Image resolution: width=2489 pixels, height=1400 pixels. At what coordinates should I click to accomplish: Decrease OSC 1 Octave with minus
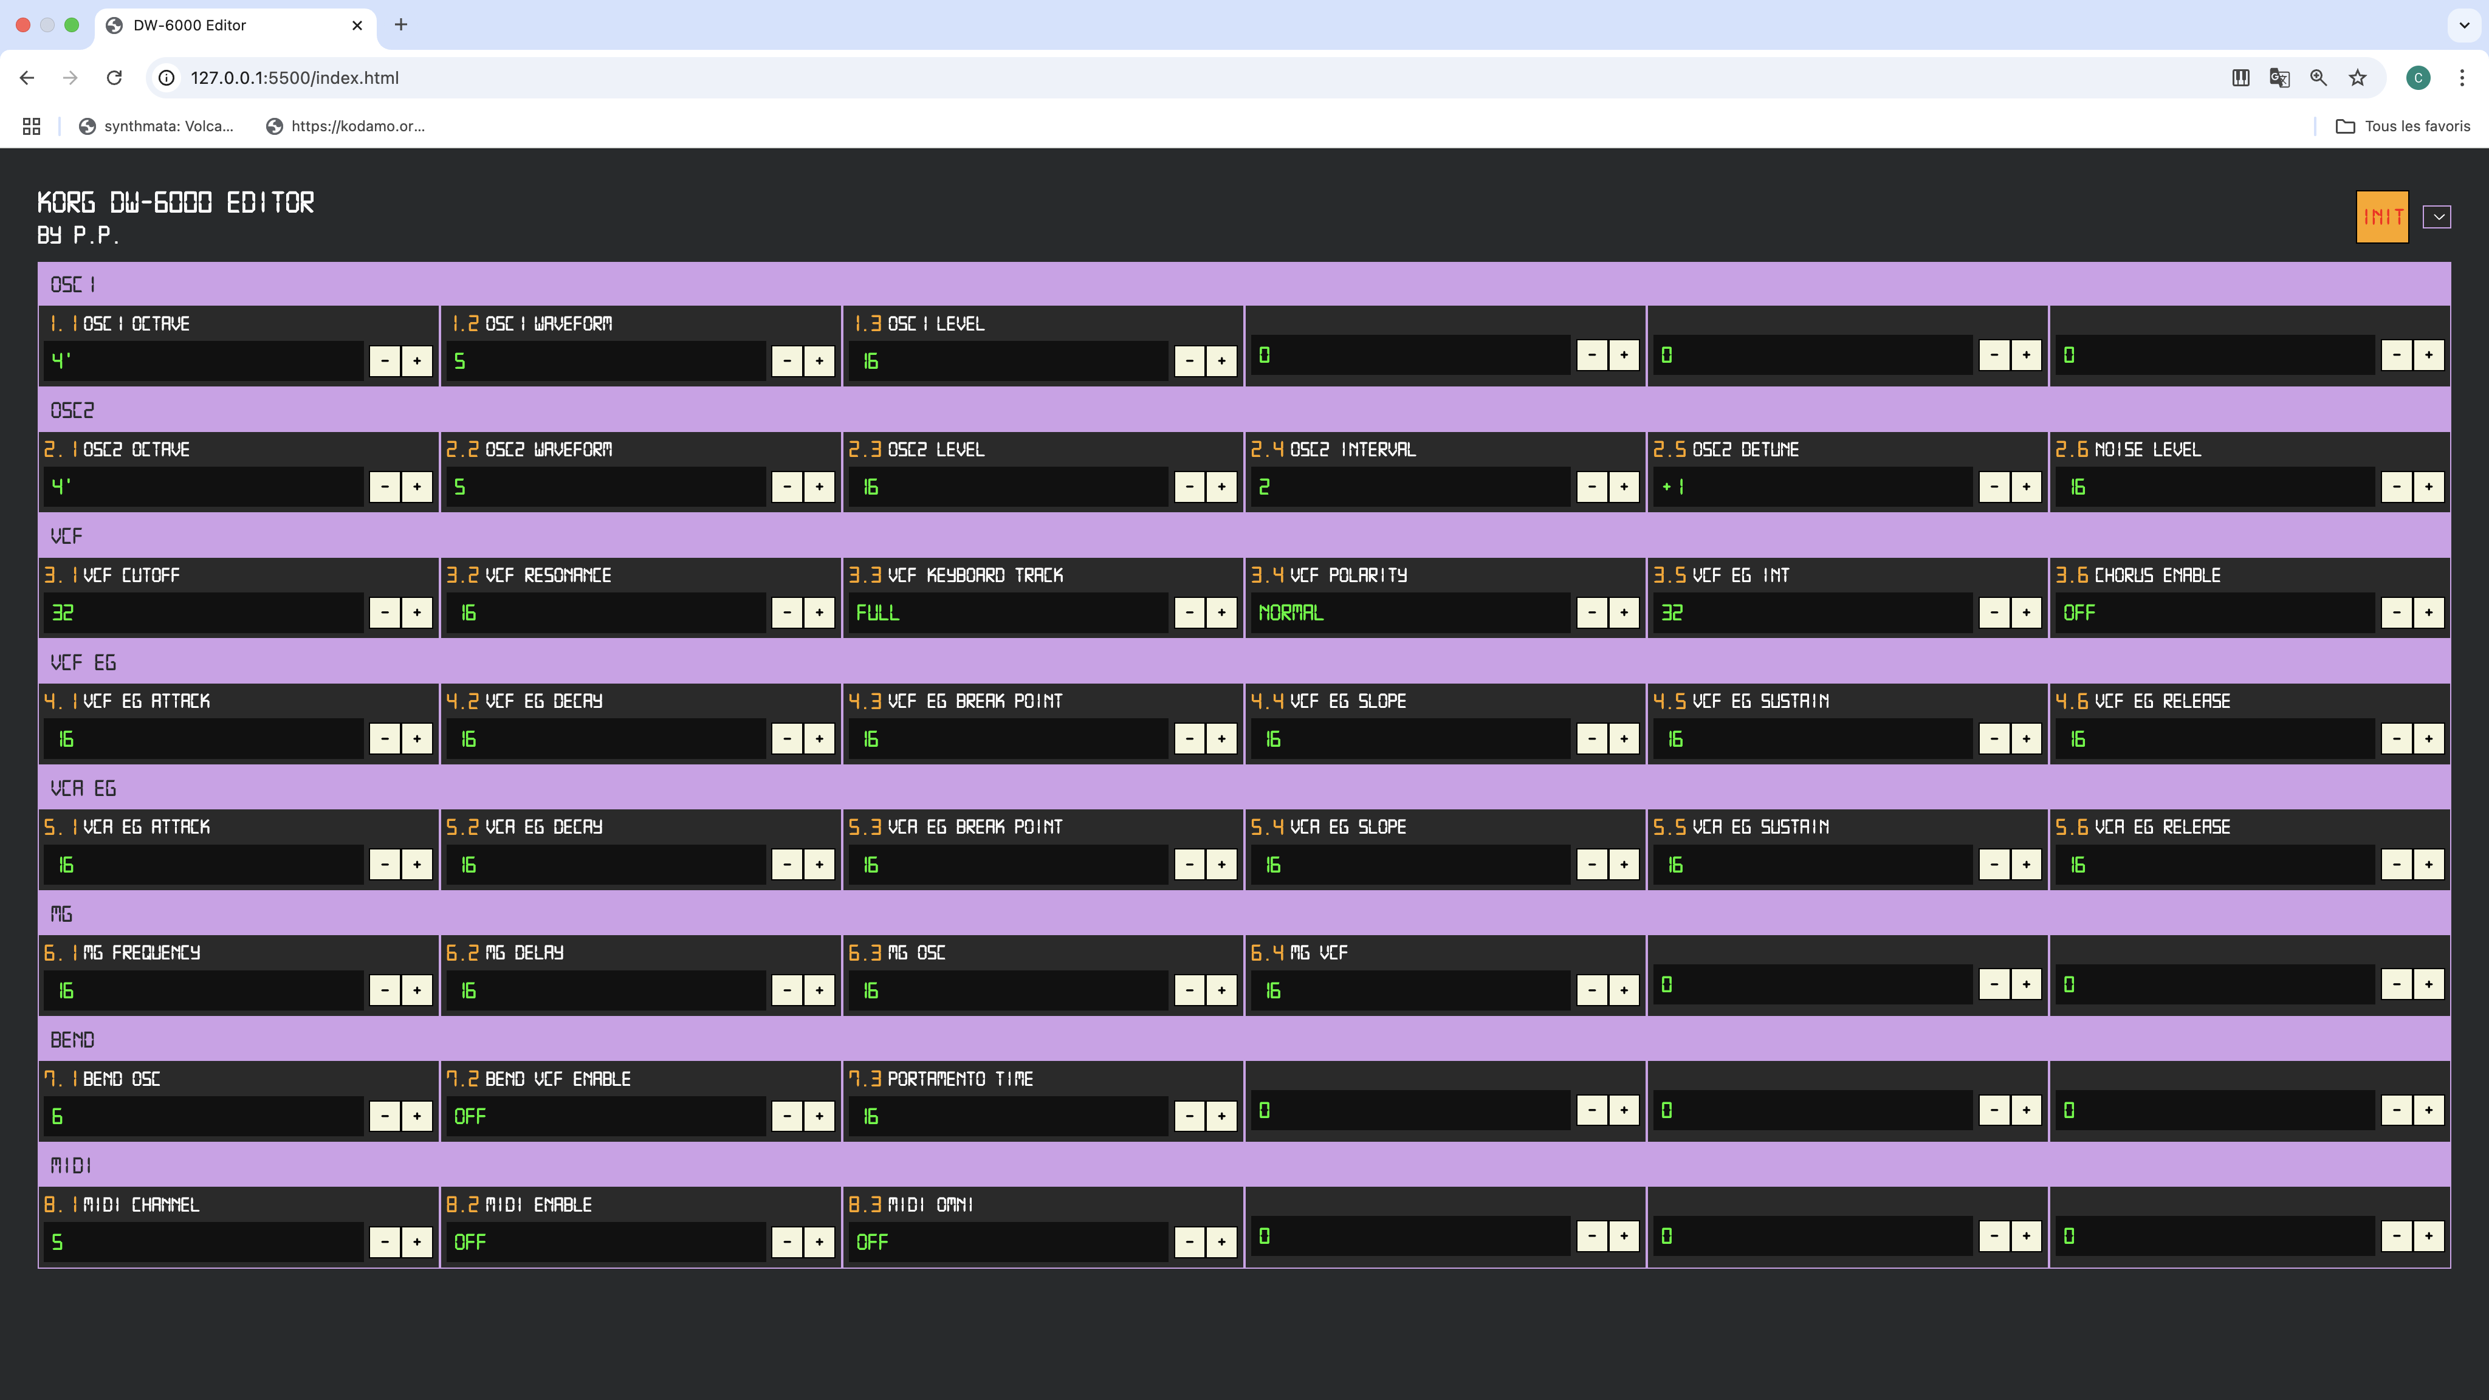pyautogui.click(x=385, y=362)
